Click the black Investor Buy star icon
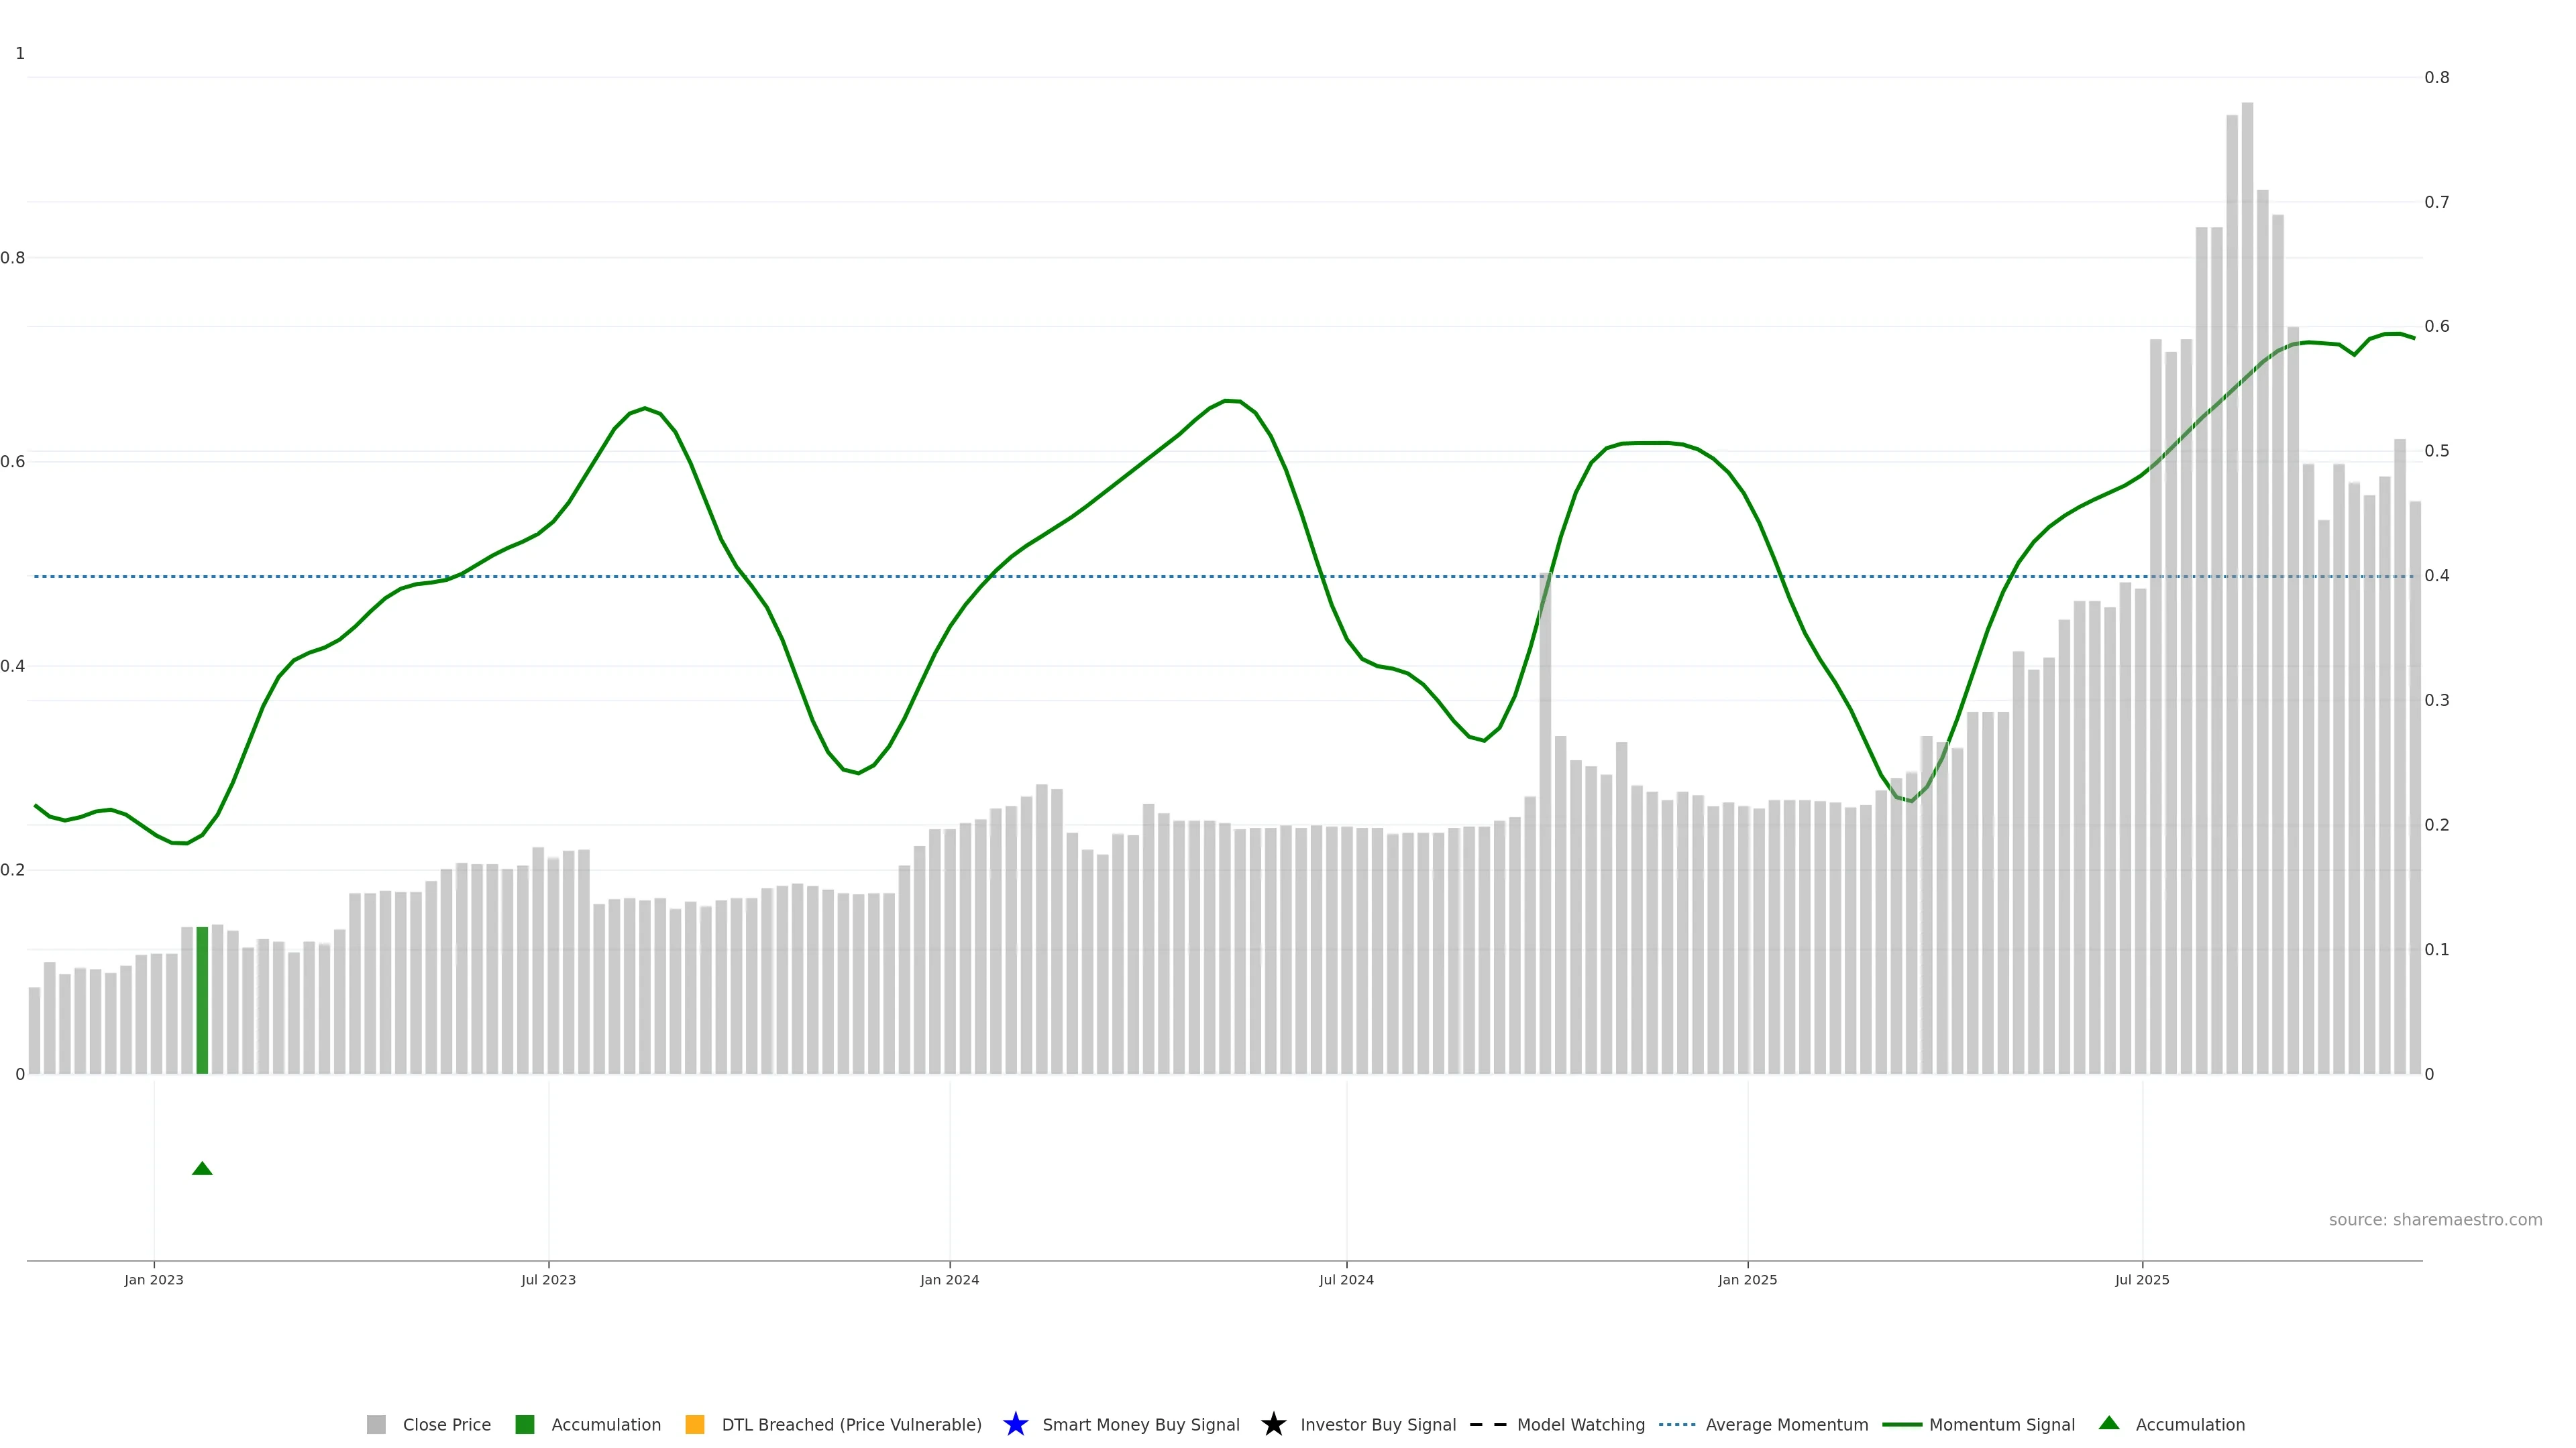 click(x=1273, y=1424)
